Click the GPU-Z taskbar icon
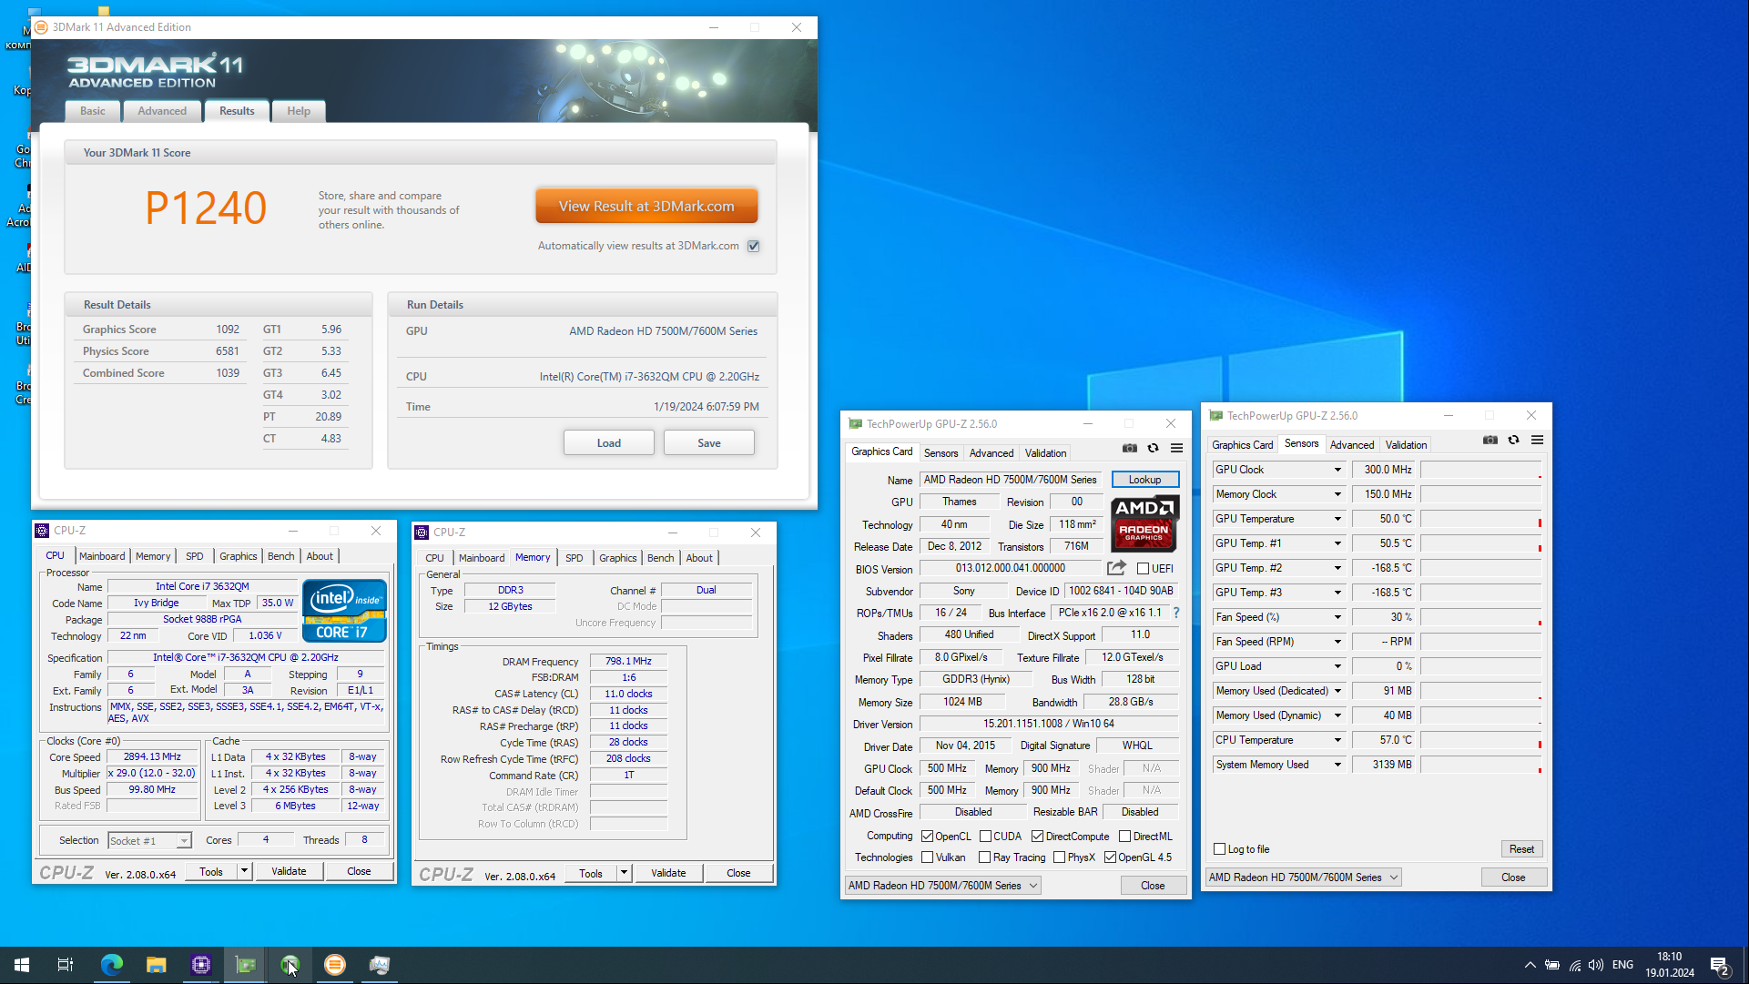 (x=246, y=965)
